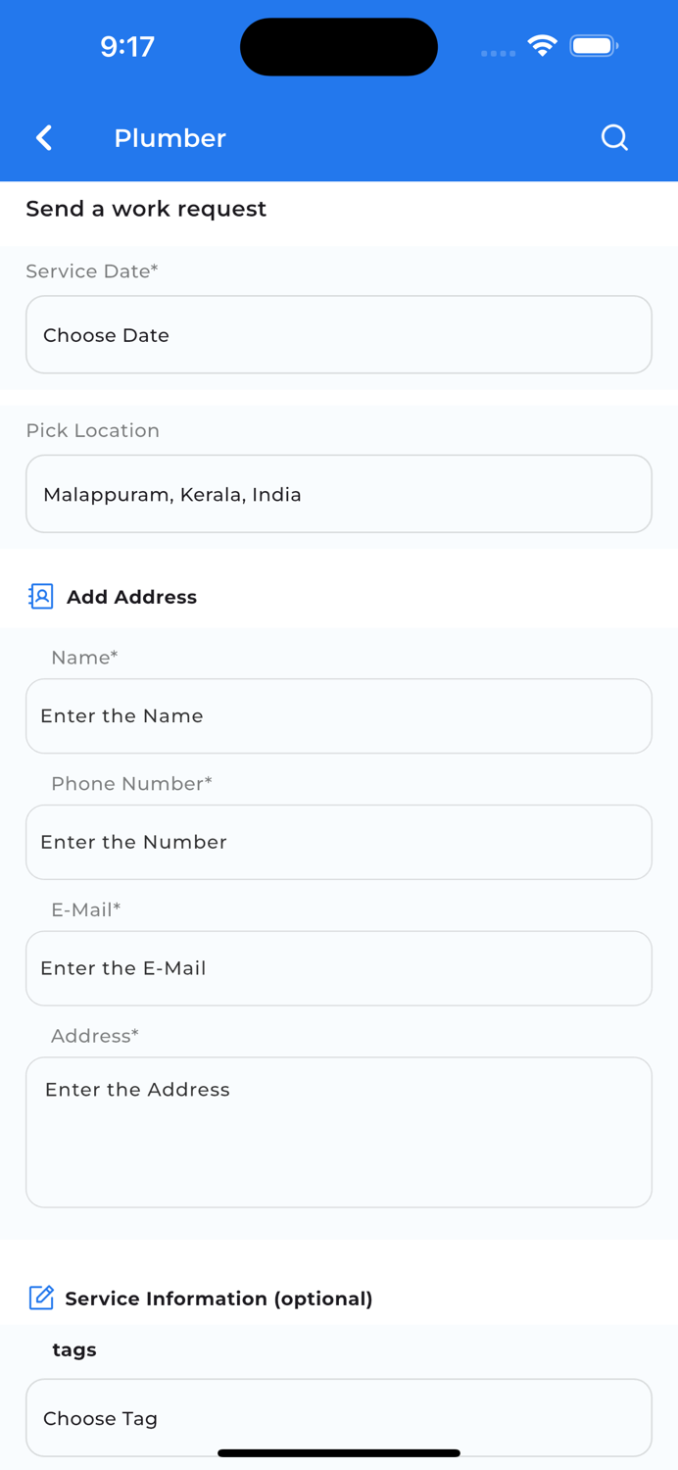Tap the home indicator bar at bottom
Viewport: 678px width, 1470px height.
(x=339, y=1452)
